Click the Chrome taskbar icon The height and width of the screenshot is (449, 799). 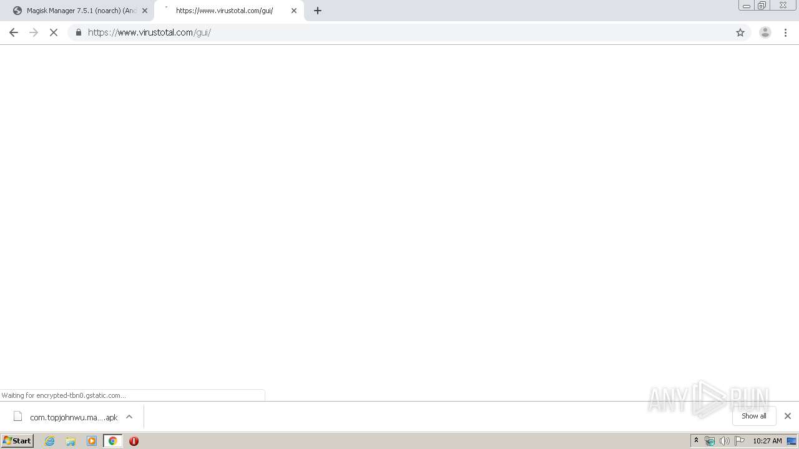point(112,441)
